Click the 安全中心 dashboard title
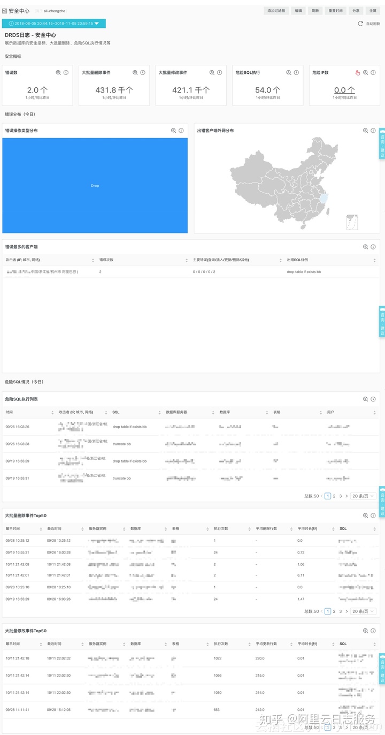 click(19, 11)
